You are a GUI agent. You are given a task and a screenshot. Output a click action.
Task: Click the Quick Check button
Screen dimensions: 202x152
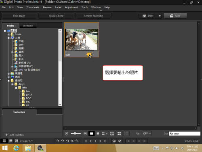[x=56, y=16]
